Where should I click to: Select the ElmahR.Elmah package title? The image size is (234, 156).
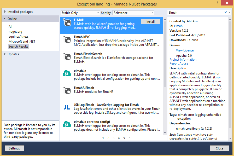(x=84, y=88)
